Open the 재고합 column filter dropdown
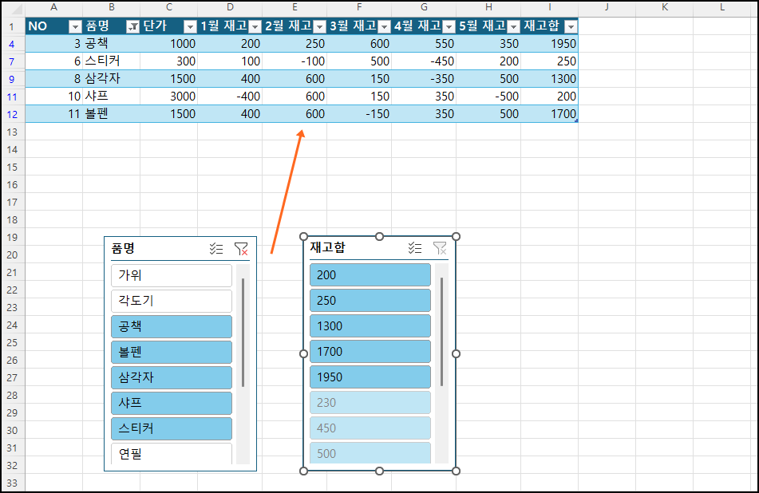This screenshot has width=759, height=493. coord(571,26)
